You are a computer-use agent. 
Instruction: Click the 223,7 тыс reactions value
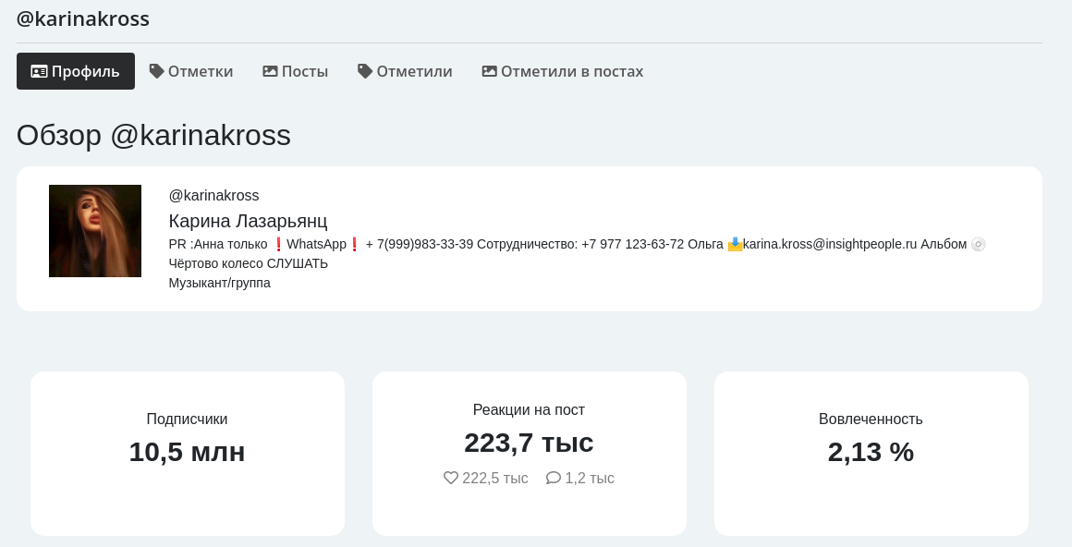[530, 444]
